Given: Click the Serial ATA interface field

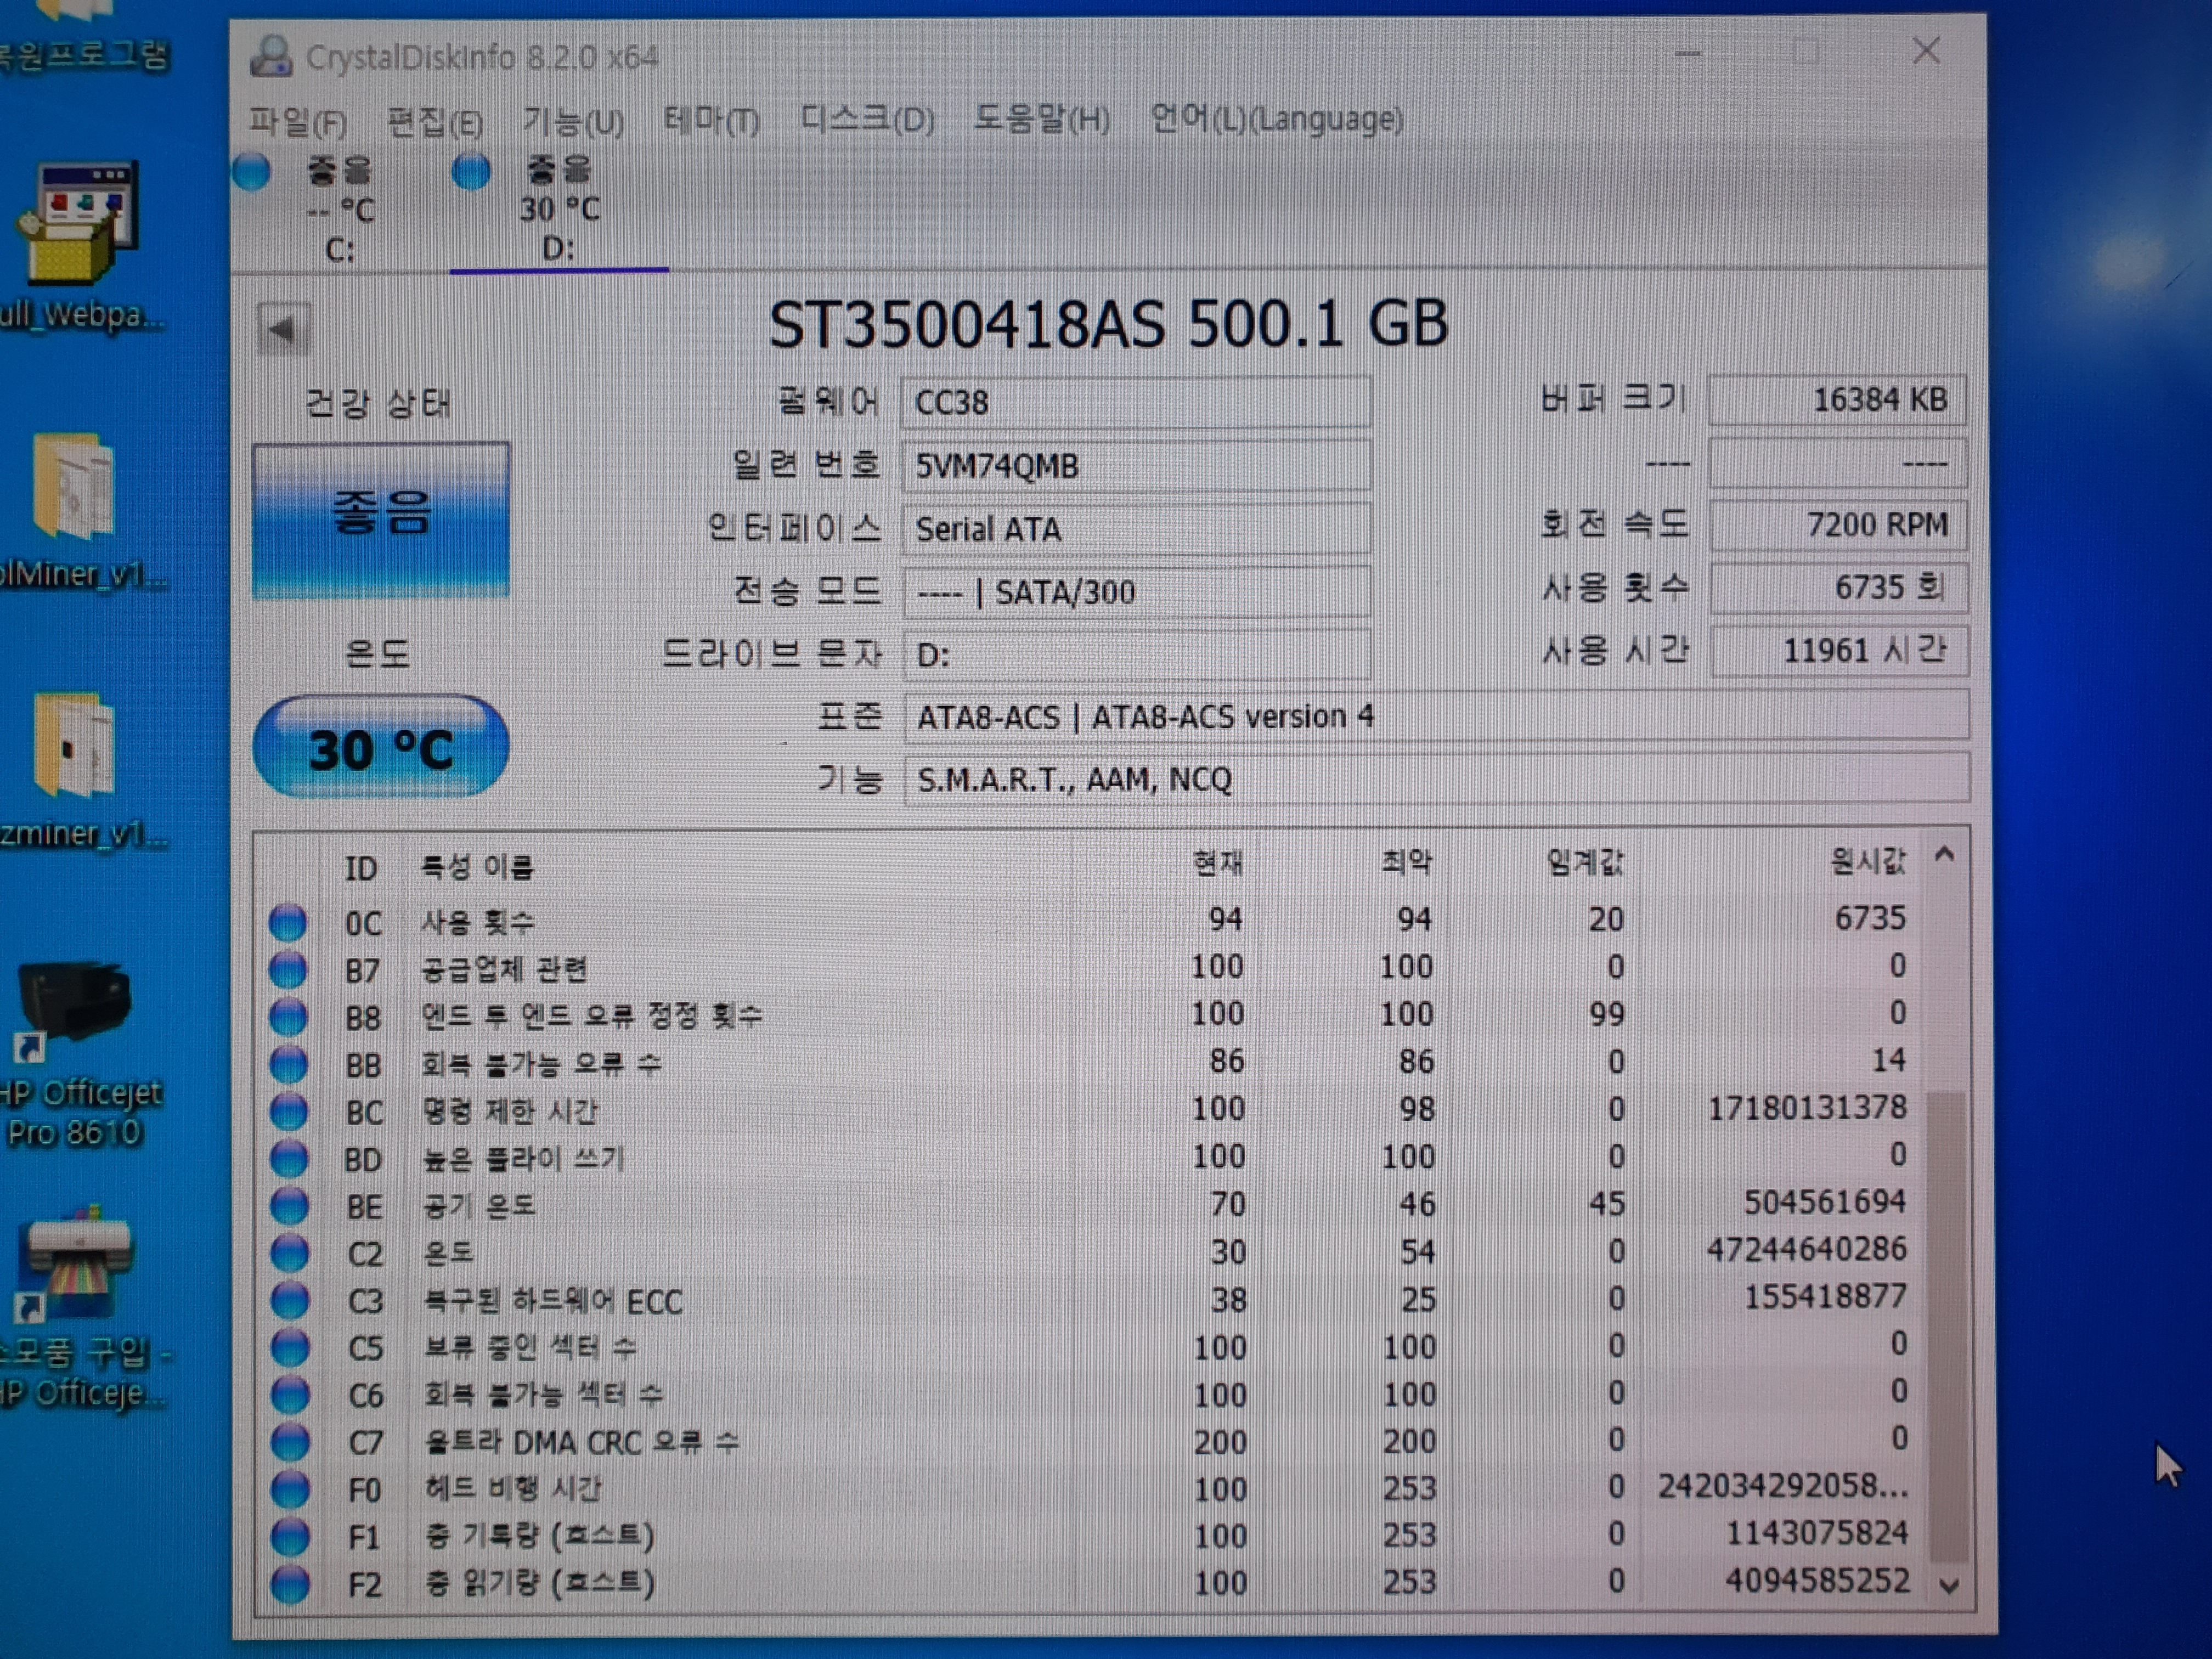Looking at the screenshot, I should [x=1136, y=528].
